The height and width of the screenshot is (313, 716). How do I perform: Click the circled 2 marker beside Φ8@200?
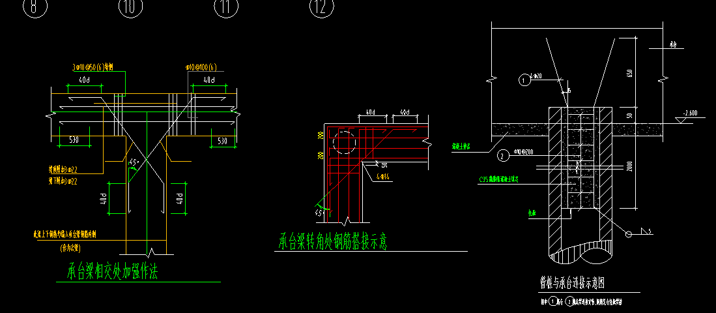[x=503, y=156]
